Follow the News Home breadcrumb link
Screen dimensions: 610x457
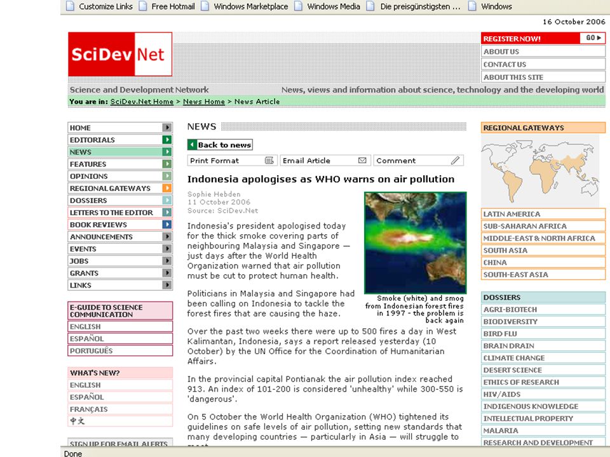coord(204,102)
